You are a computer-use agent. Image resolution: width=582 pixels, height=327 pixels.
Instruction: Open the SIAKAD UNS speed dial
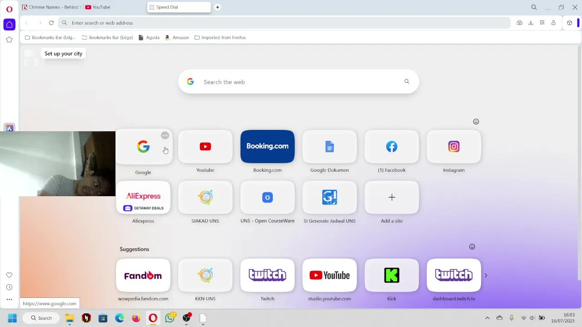(x=205, y=197)
